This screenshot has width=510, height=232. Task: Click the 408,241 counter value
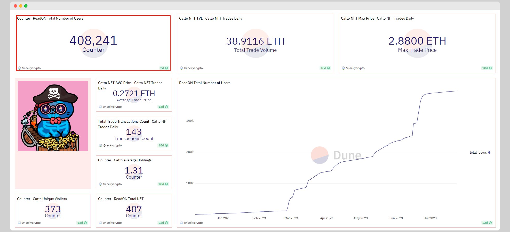pyautogui.click(x=93, y=40)
